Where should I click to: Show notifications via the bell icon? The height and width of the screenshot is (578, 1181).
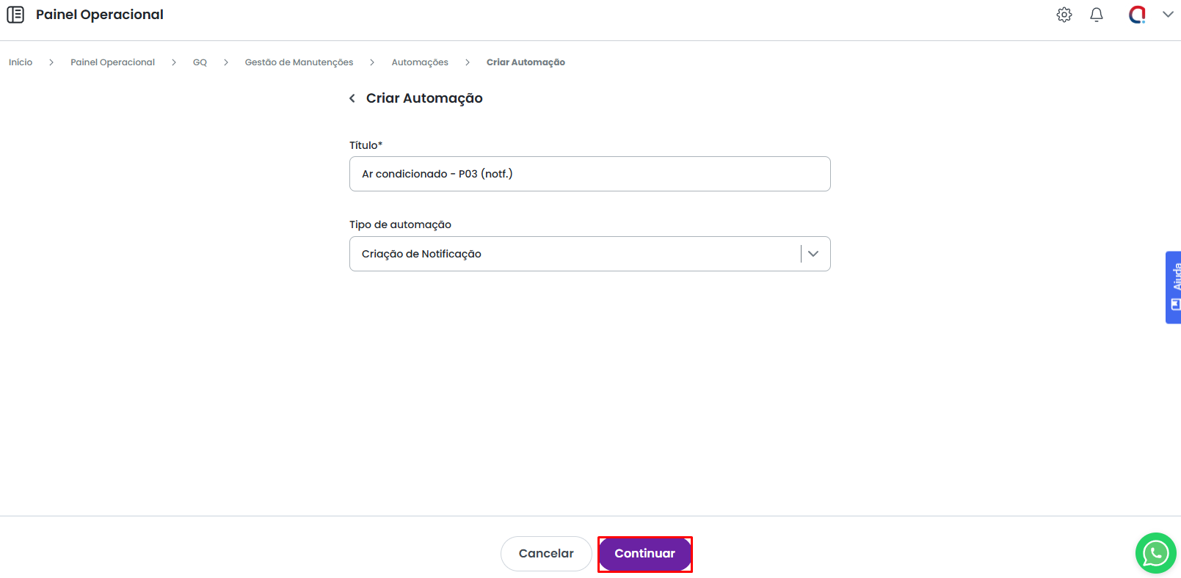[1096, 15]
